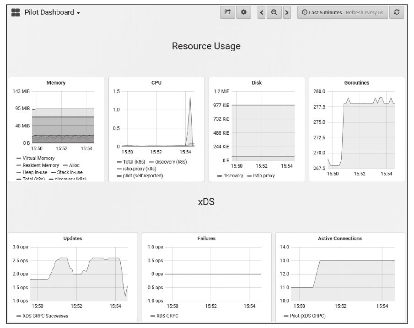Toggle pilot (self-reported) series in CPU legend
Screen dimensions: 414x328
point(143,175)
